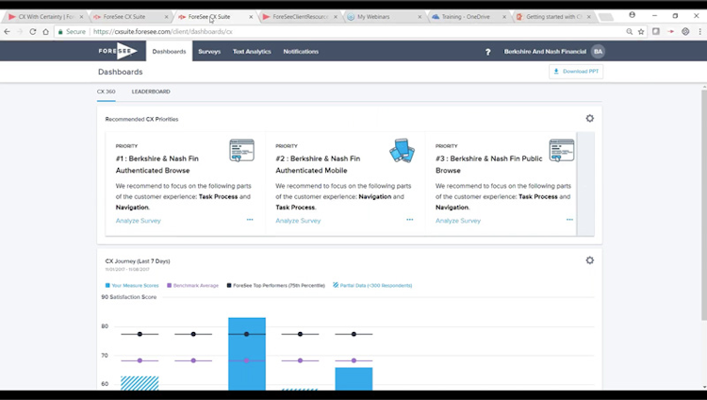The width and height of the screenshot is (707, 400).
Task: Click 'CX Journey (Last 7 Days)' heading
Action: point(138,261)
